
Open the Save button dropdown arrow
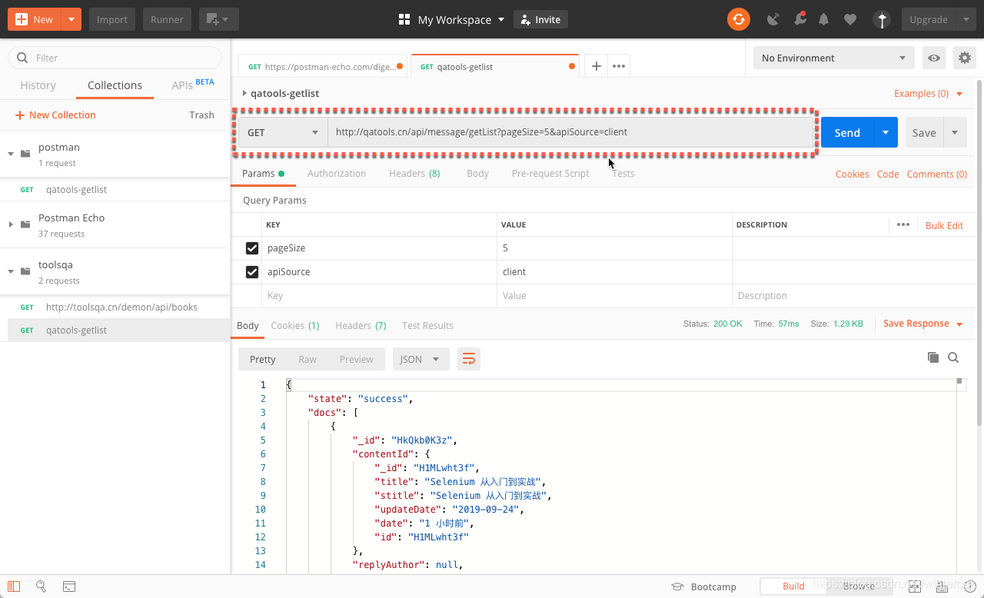pyautogui.click(x=956, y=132)
